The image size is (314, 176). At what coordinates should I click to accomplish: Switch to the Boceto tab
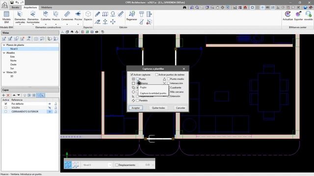(x=15, y=7)
